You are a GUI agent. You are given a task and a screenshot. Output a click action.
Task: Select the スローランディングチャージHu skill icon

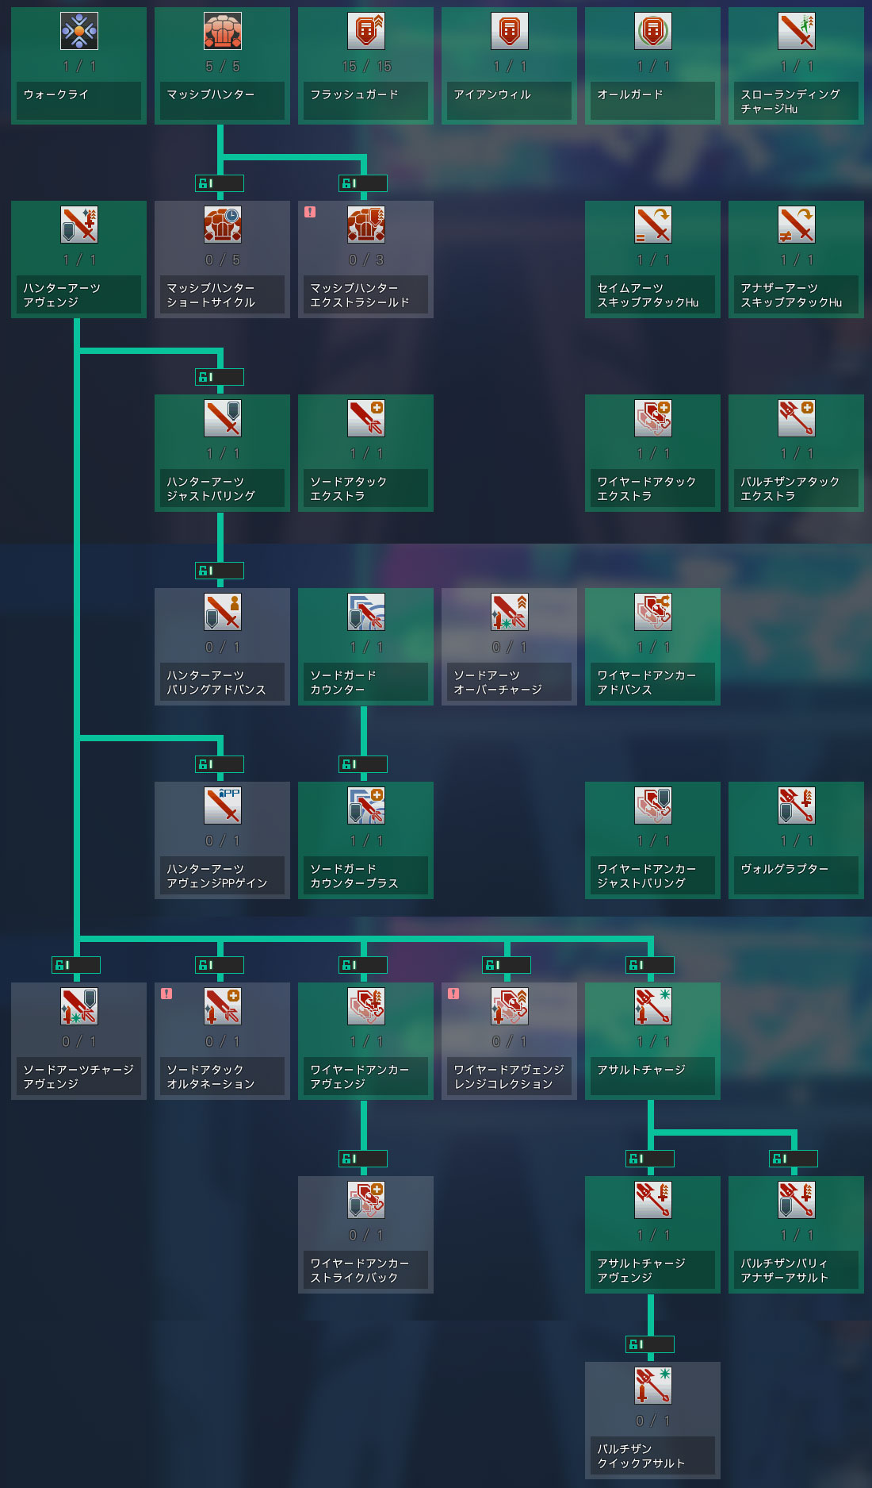(797, 31)
